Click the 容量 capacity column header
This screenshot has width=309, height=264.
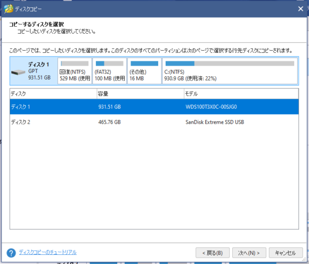tap(140, 94)
